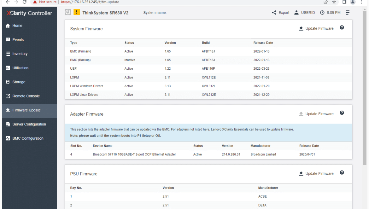Click the yellow warning alert icon
Screen dimensions: 369x209
[77, 12]
